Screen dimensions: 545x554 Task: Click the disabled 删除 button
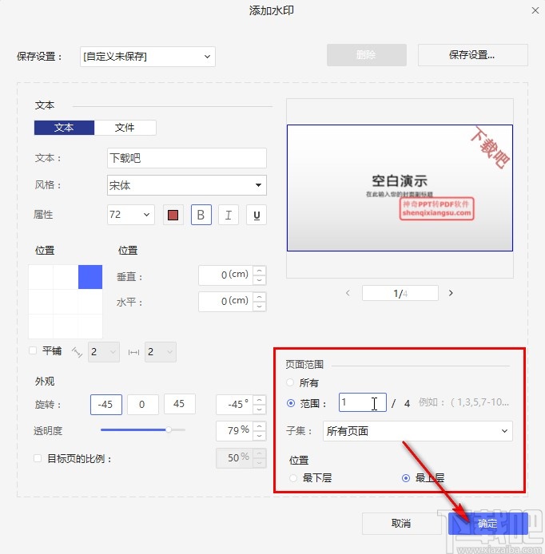tap(367, 55)
